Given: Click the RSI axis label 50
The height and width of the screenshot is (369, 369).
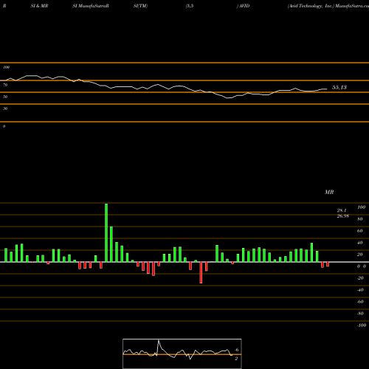Looking at the screenshot, I should click(5, 97).
